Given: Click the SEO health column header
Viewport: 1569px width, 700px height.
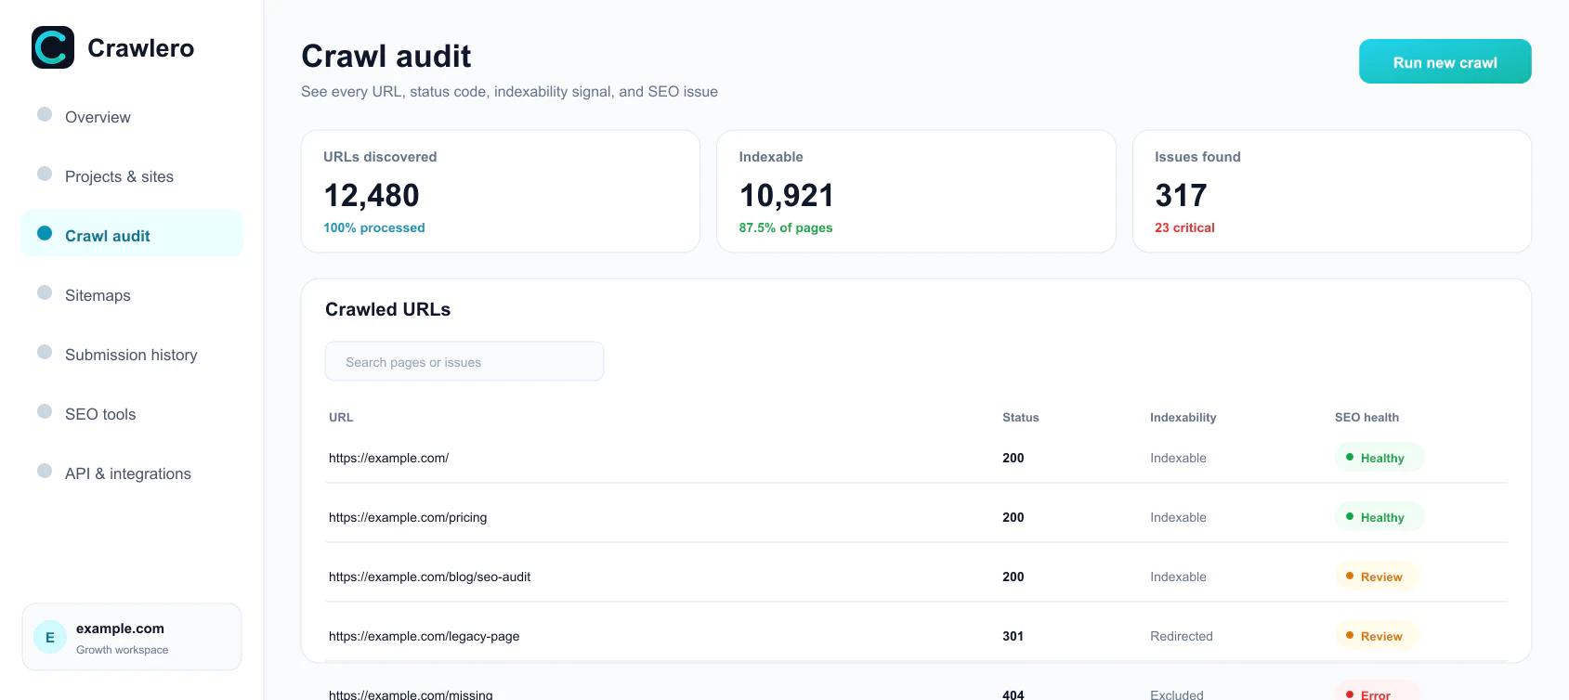Looking at the screenshot, I should [1366, 417].
